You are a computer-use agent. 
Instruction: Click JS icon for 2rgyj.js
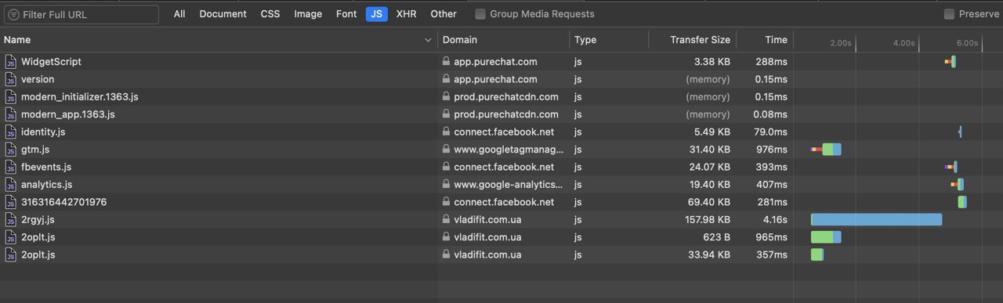(x=11, y=220)
